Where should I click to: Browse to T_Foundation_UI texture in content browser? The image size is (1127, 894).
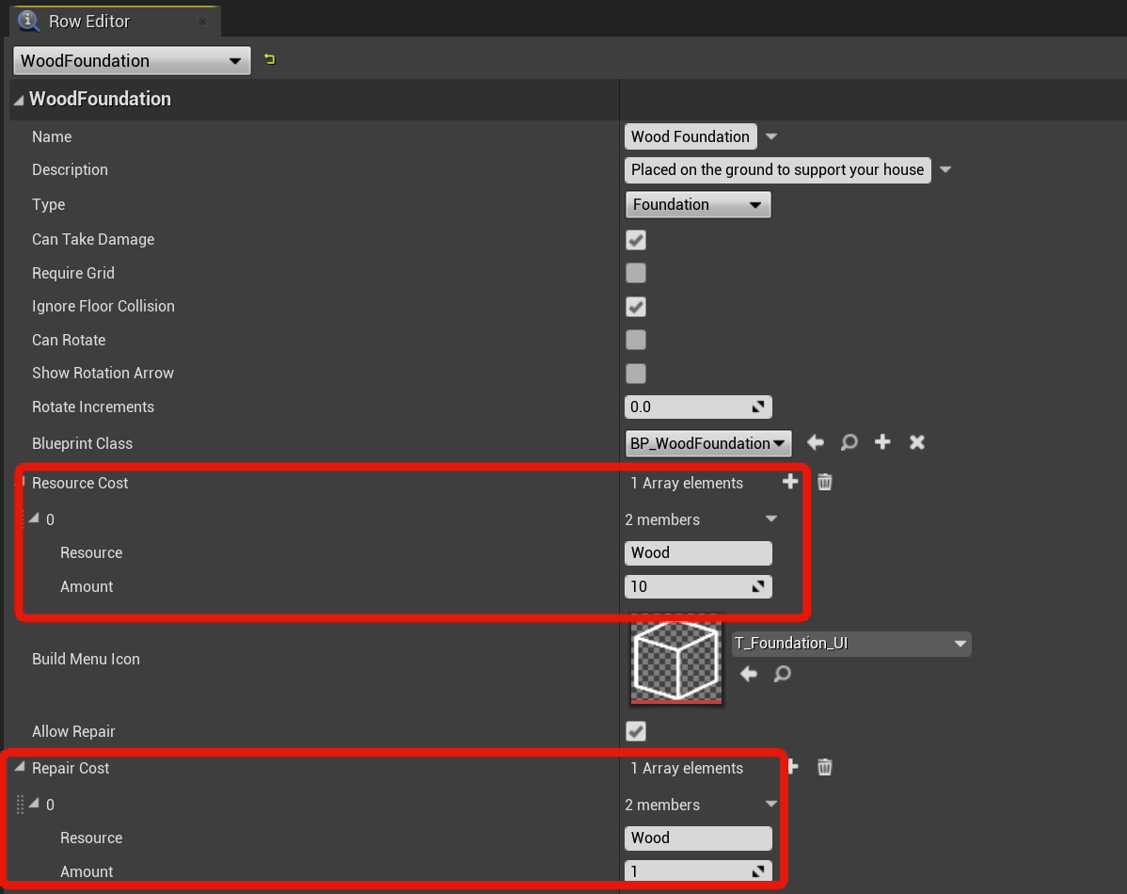(x=783, y=674)
